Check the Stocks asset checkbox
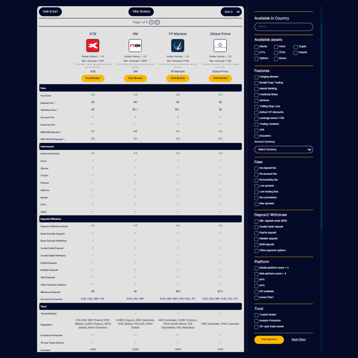 [x=256, y=47]
